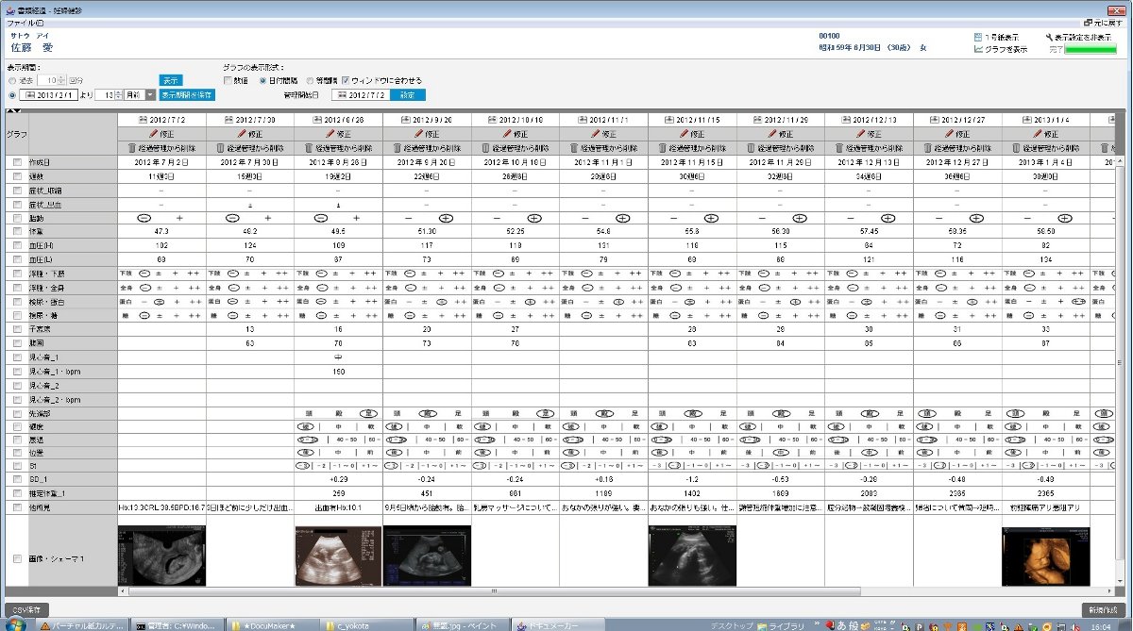This screenshot has height=631, width=1133.
Task: Open 月前 unit dropdown arrow
Action: [x=150, y=95]
